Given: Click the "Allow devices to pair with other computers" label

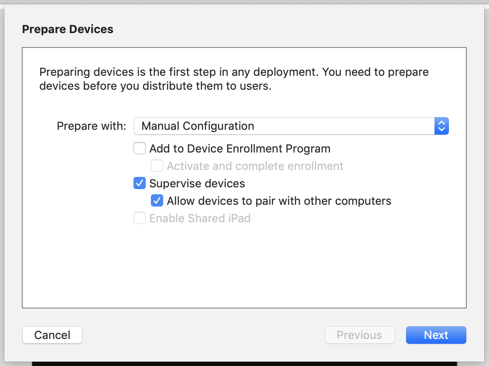Looking at the screenshot, I should (279, 201).
